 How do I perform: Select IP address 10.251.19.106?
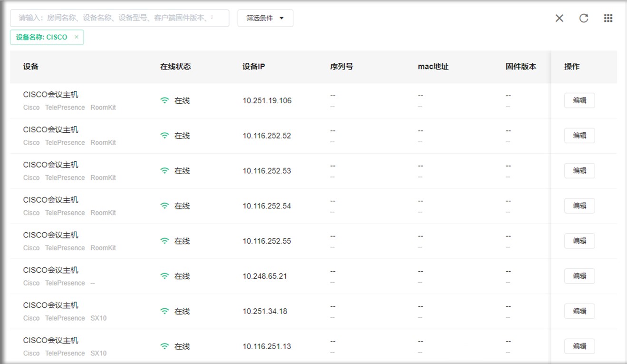pos(267,101)
